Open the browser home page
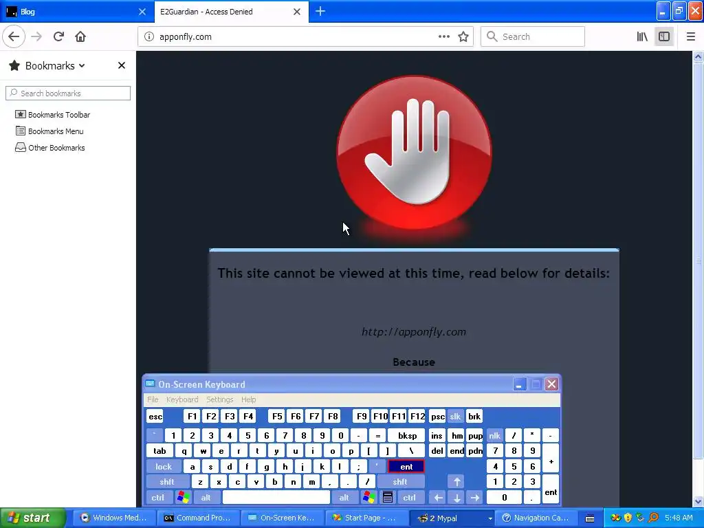Viewport: 704px width, 528px height. (x=80, y=37)
